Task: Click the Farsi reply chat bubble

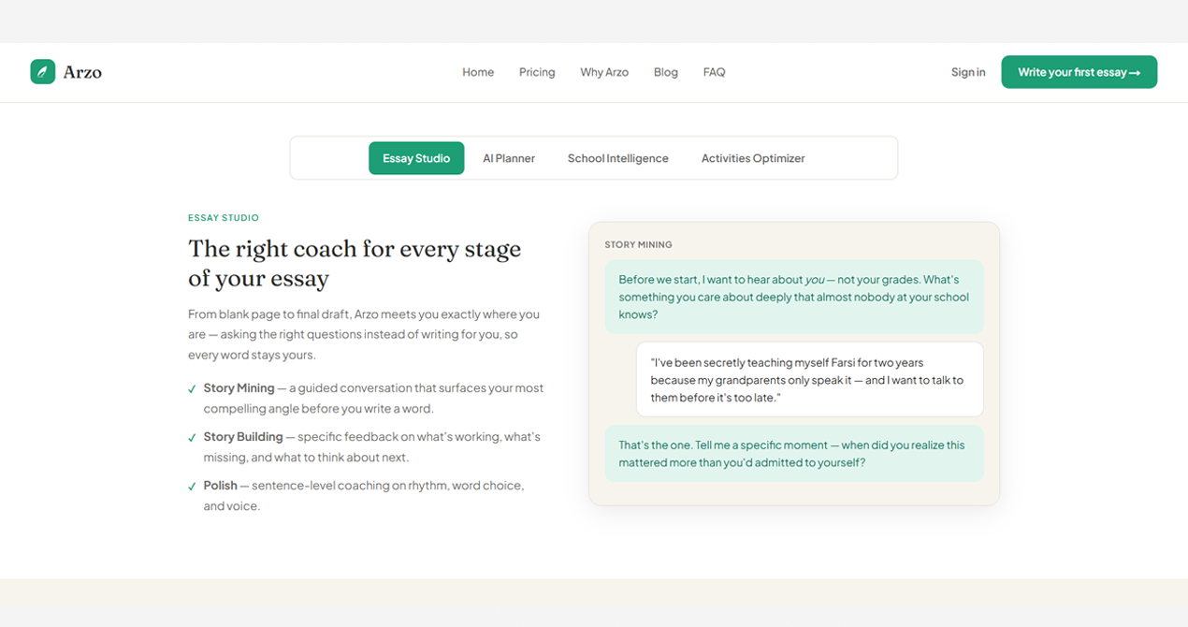Action: click(x=810, y=379)
